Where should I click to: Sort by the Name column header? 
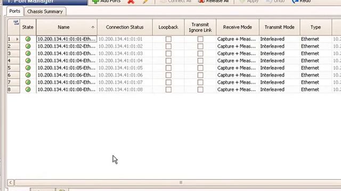click(67, 27)
